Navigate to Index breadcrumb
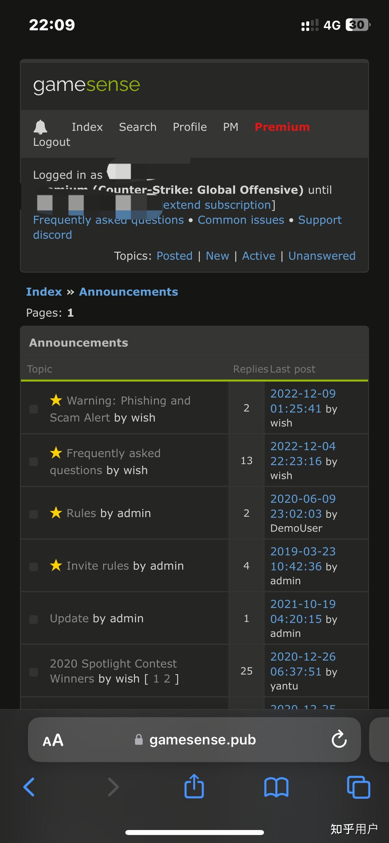The height and width of the screenshot is (843, 389). [44, 292]
